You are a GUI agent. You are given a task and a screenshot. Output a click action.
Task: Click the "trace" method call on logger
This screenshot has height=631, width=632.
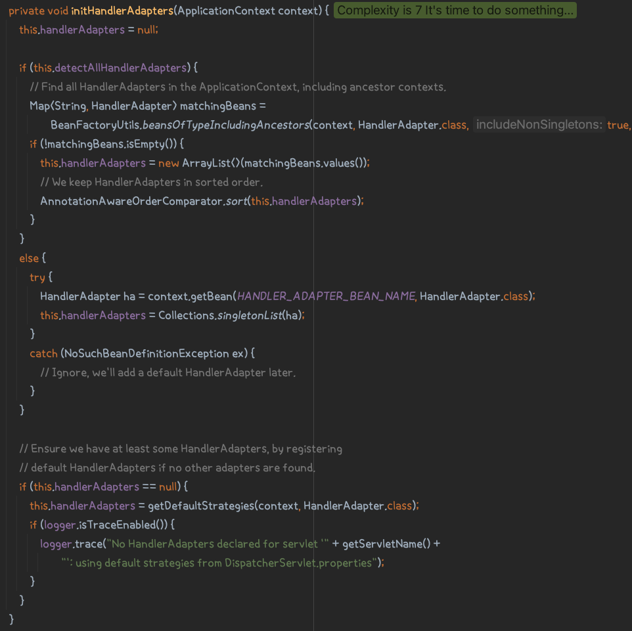[x=89, y=544]
